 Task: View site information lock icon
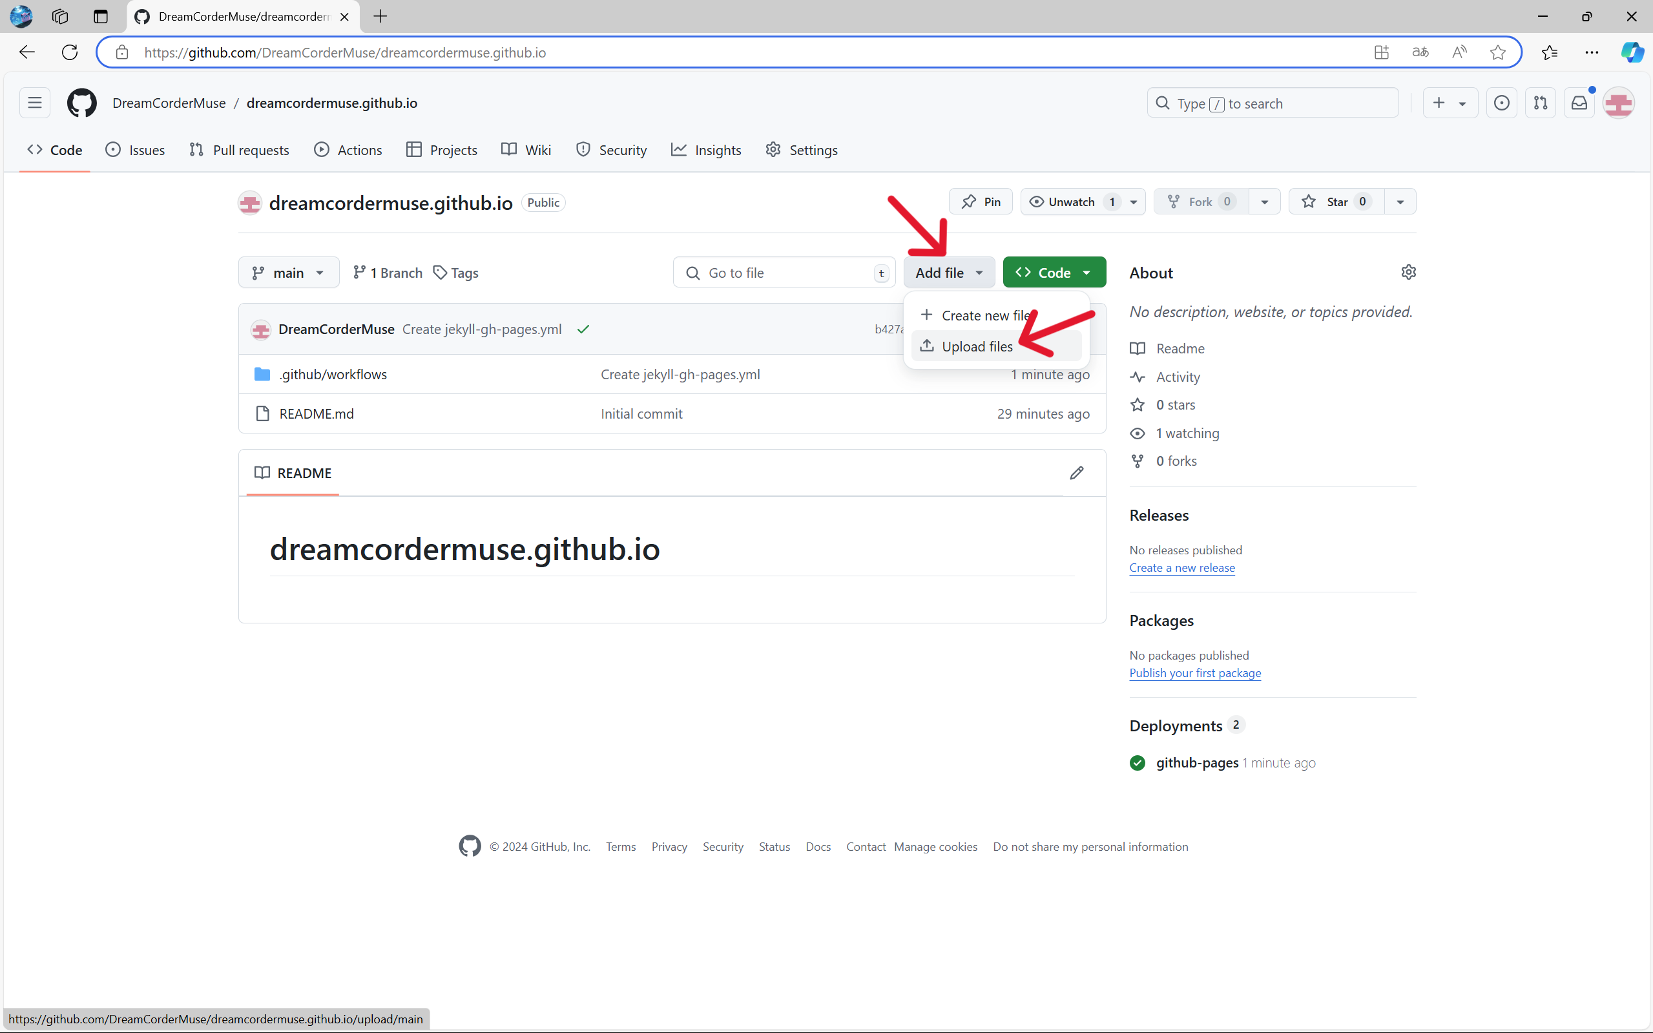click(121, 52)
